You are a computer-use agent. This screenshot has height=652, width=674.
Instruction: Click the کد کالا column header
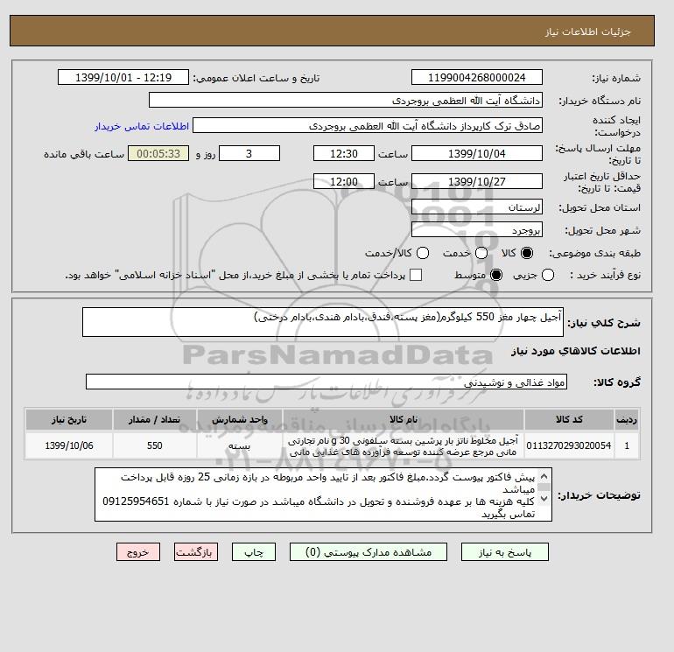click(569, 419)
